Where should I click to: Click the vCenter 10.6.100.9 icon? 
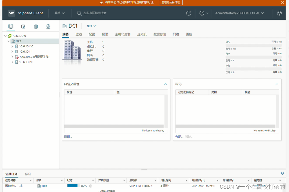[10, 36]
